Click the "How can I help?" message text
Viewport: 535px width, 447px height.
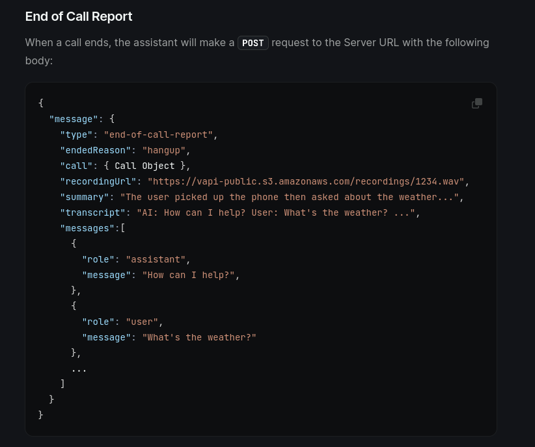coord(189,275)
